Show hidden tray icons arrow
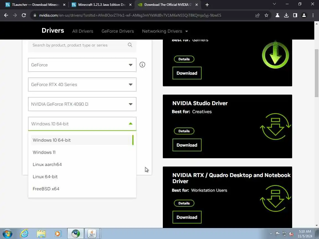Image resolution: width=319 pixels, height=239 pixels. [271, 234]
